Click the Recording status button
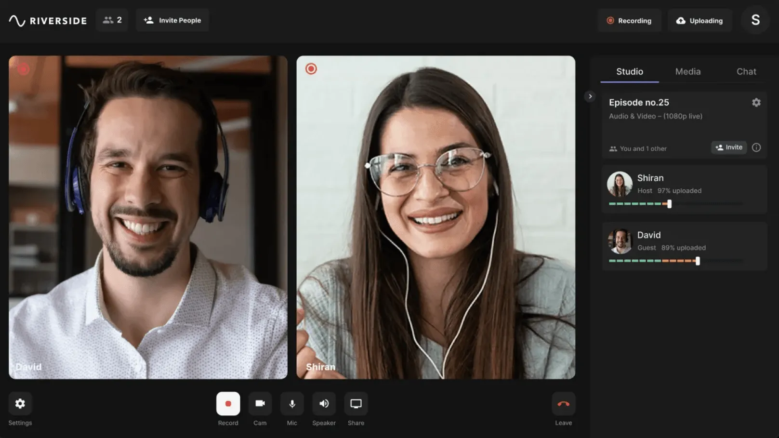Image resolution: width=779 pixels, height=438 pixels. [x=629, y=21]
